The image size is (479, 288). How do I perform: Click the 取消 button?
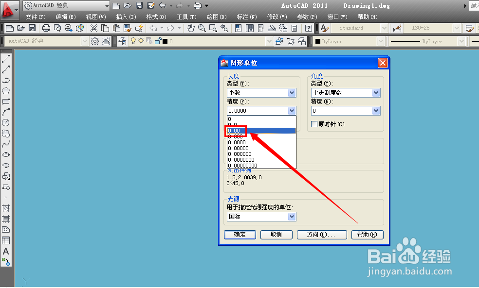click(x=276, y=235)
